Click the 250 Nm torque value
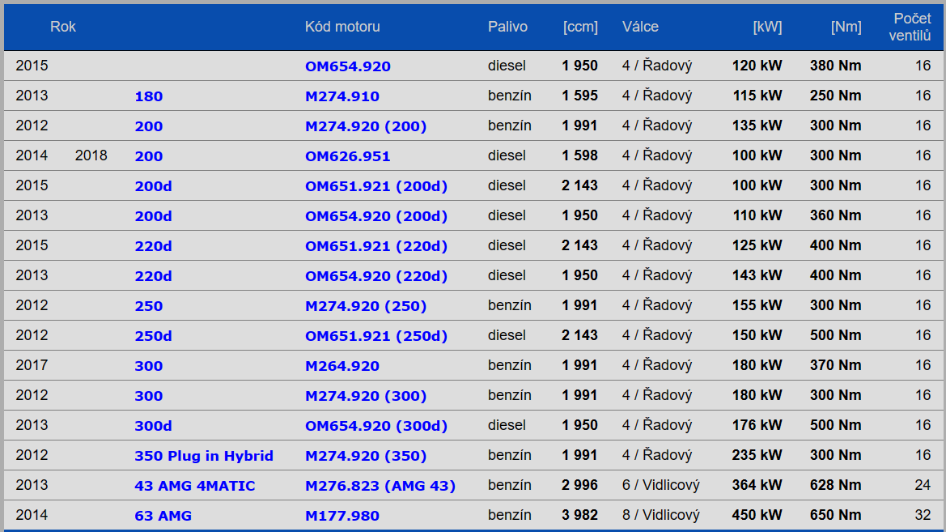946x532 pixels. [x=836, y=96]
